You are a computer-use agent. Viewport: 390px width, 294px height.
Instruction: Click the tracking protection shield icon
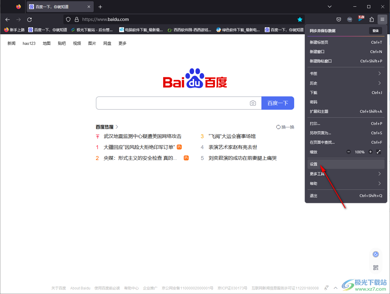tap(68, 19)
